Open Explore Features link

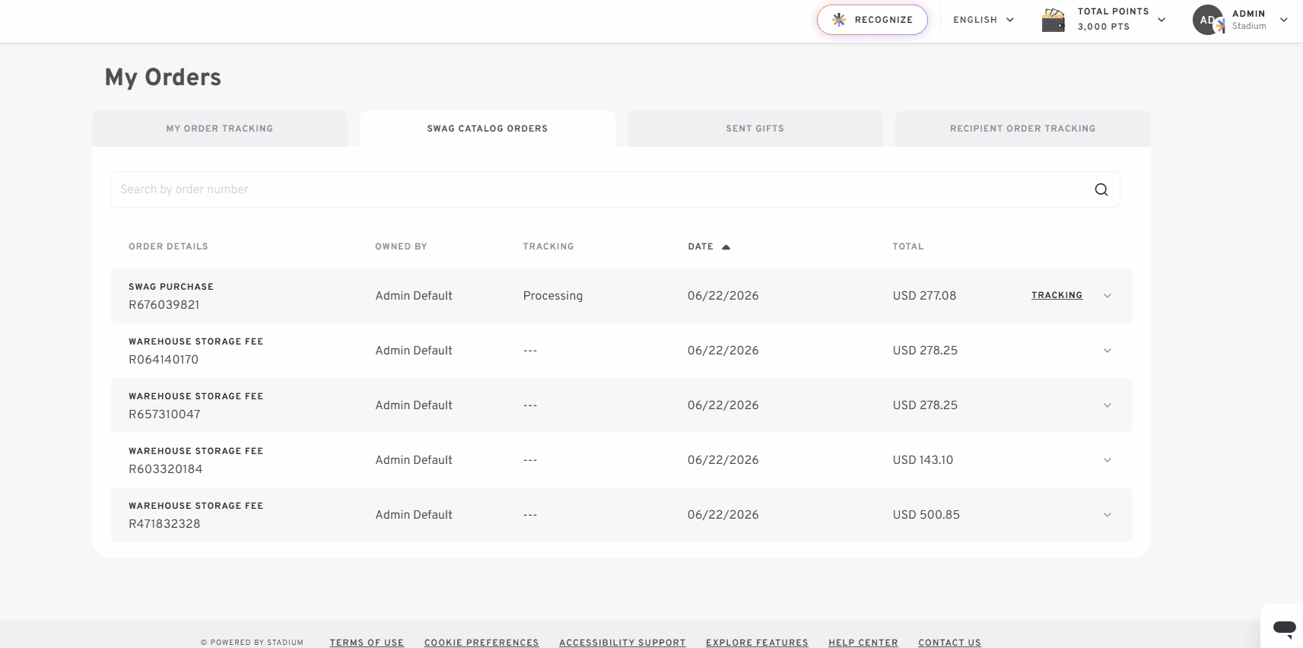(x=757, y=643)
